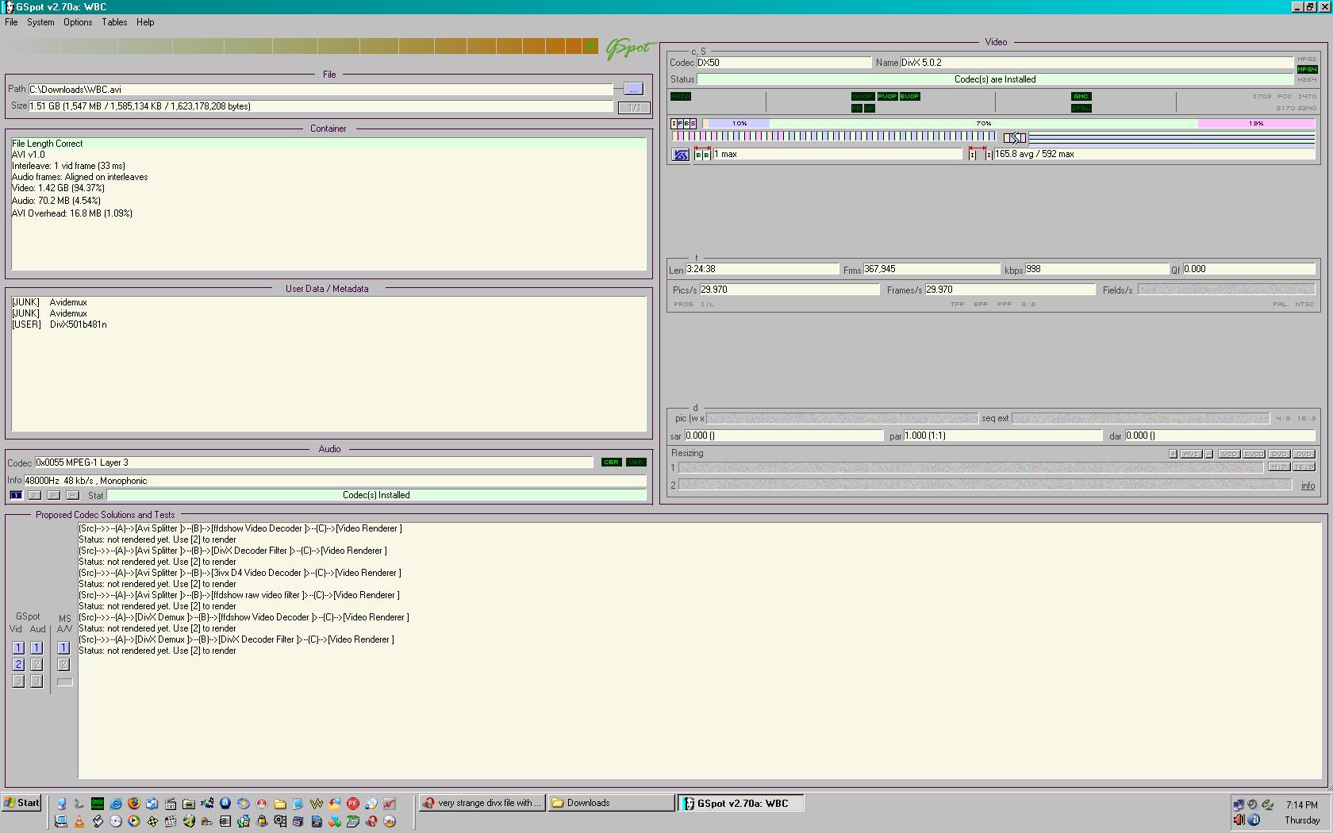Viewport: 1333px width, 833px height.
Task: Toggle the audio CBR indicator
Action: point(611,463)
